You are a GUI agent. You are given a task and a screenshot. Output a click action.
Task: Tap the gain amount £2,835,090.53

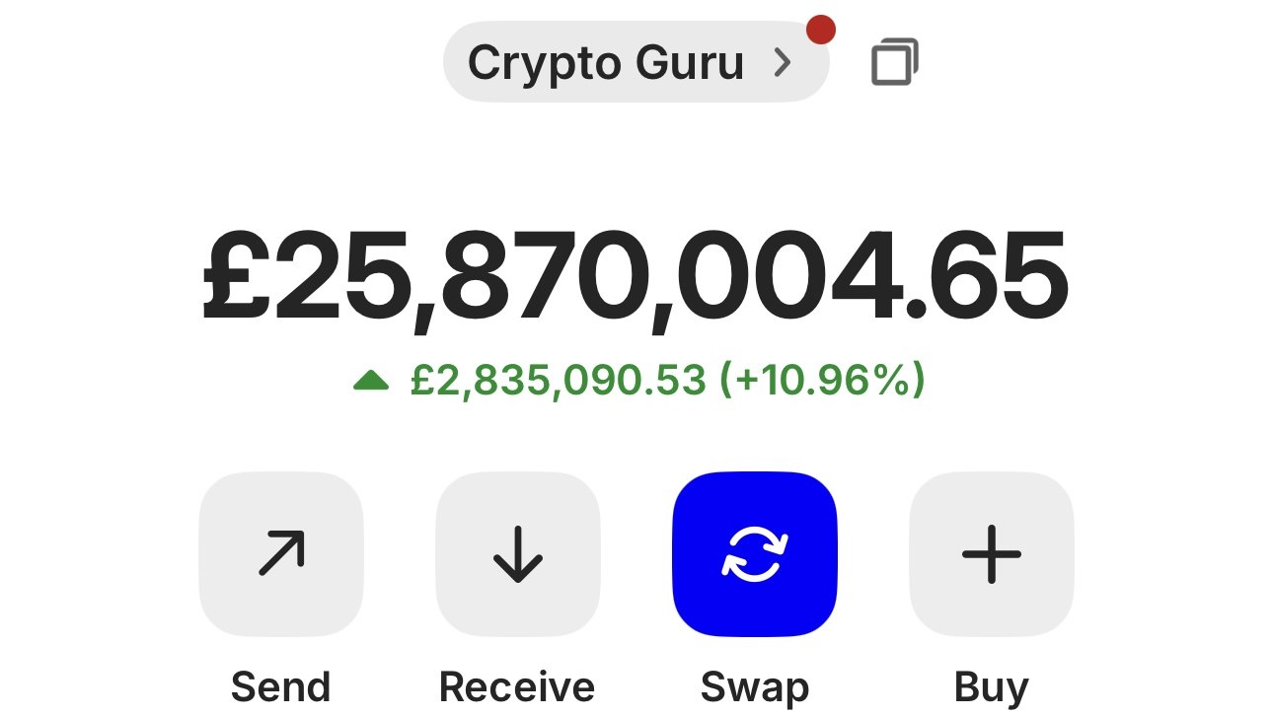pos(559,381)
